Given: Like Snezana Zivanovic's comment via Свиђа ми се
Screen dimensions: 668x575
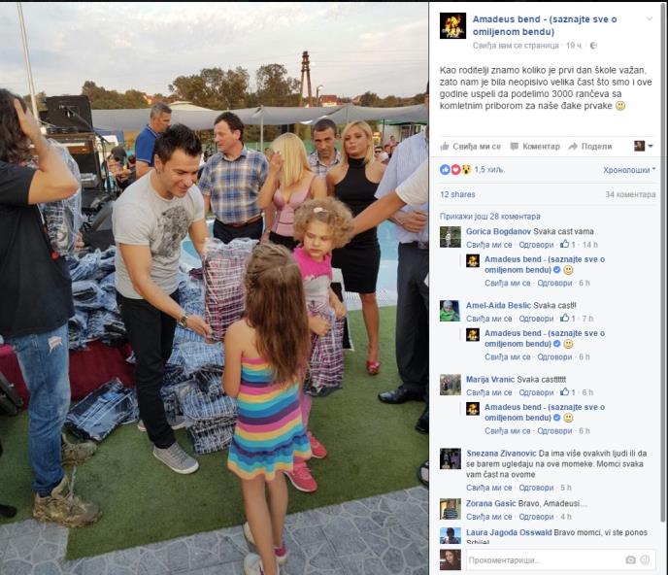Looking at the screenshot, I should 489,488.
